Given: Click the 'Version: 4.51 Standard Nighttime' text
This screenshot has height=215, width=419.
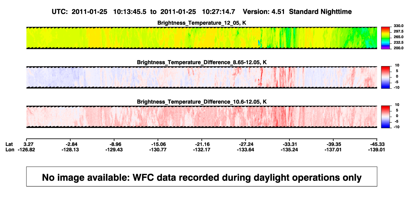Looking at the screenshot, I should click(297, 12).
